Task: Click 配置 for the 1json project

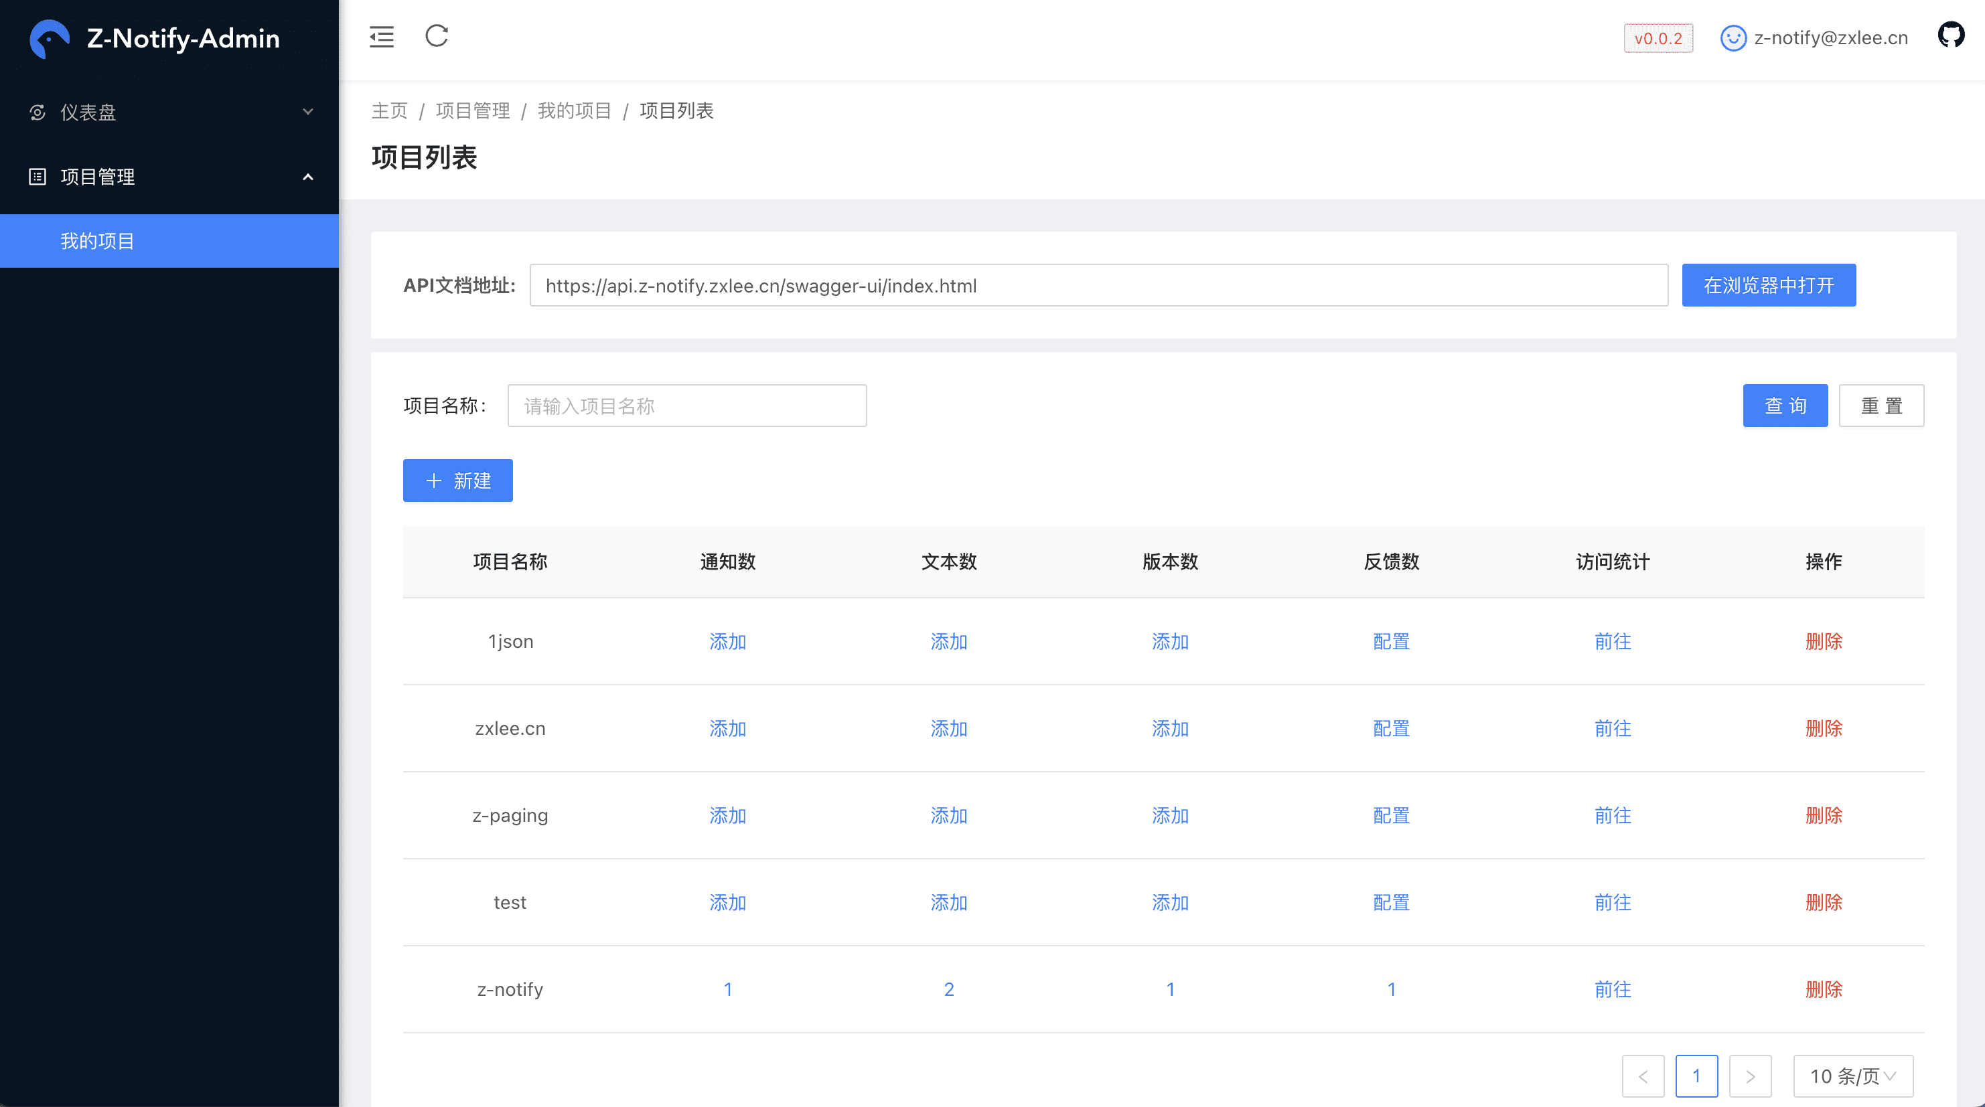Action: (x=1392, y=642)
